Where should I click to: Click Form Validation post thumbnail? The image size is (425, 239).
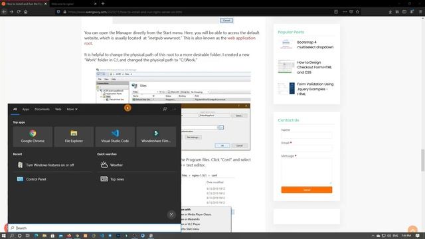[286, 88]
